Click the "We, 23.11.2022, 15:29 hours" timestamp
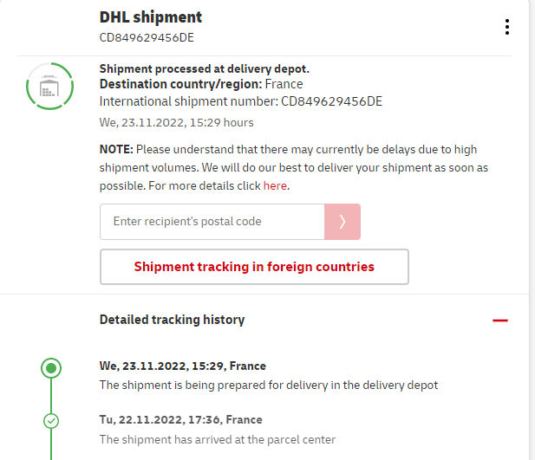Image resolution: width=535 pixels, height=460 pixels. [177, 123]
